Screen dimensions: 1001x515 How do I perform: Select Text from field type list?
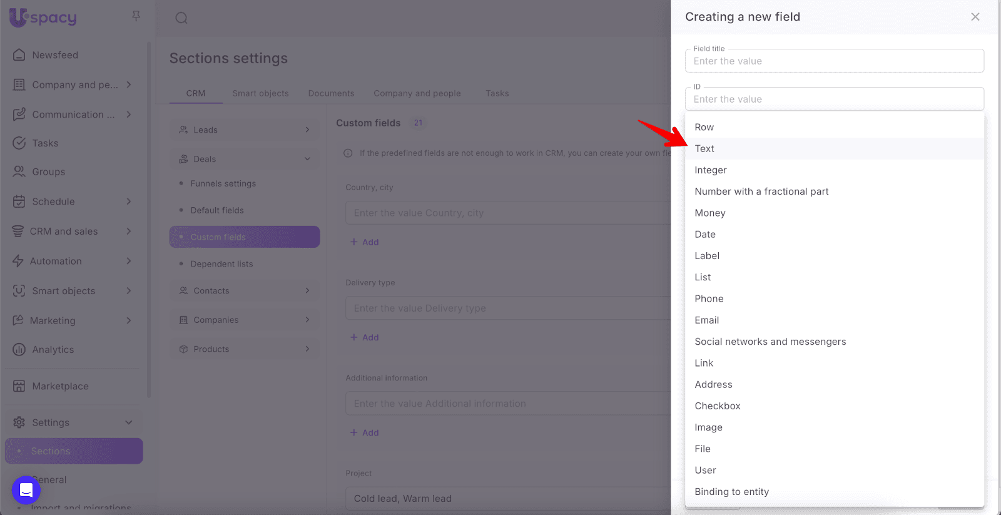tap(704, 149)
